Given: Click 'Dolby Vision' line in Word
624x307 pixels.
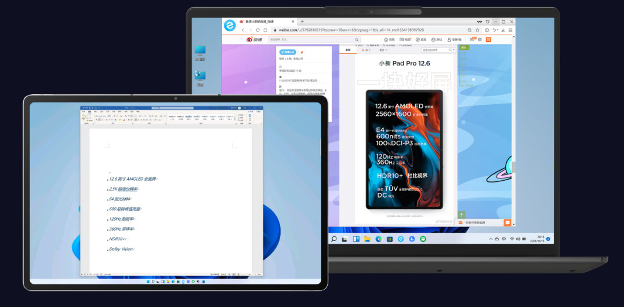Looking at the screenshot, I should tap(121, 249).
